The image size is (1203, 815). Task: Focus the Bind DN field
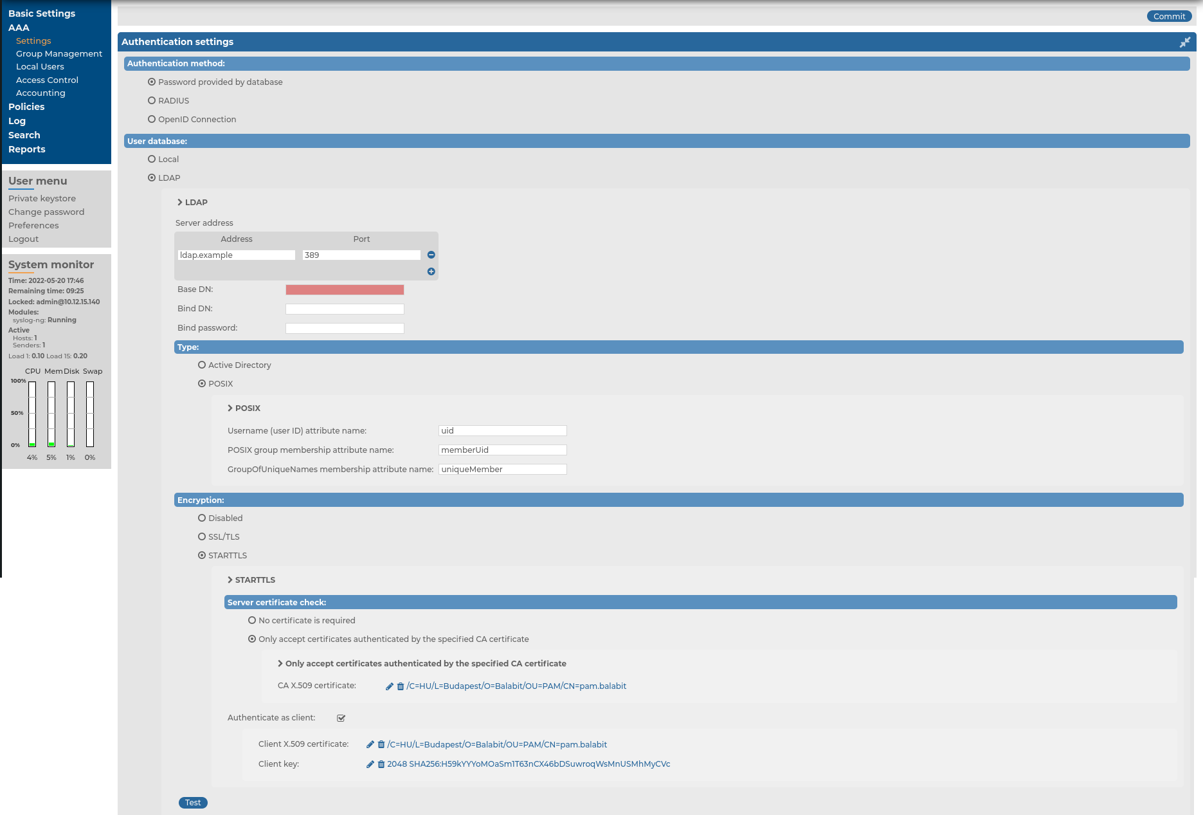point(345,309)
